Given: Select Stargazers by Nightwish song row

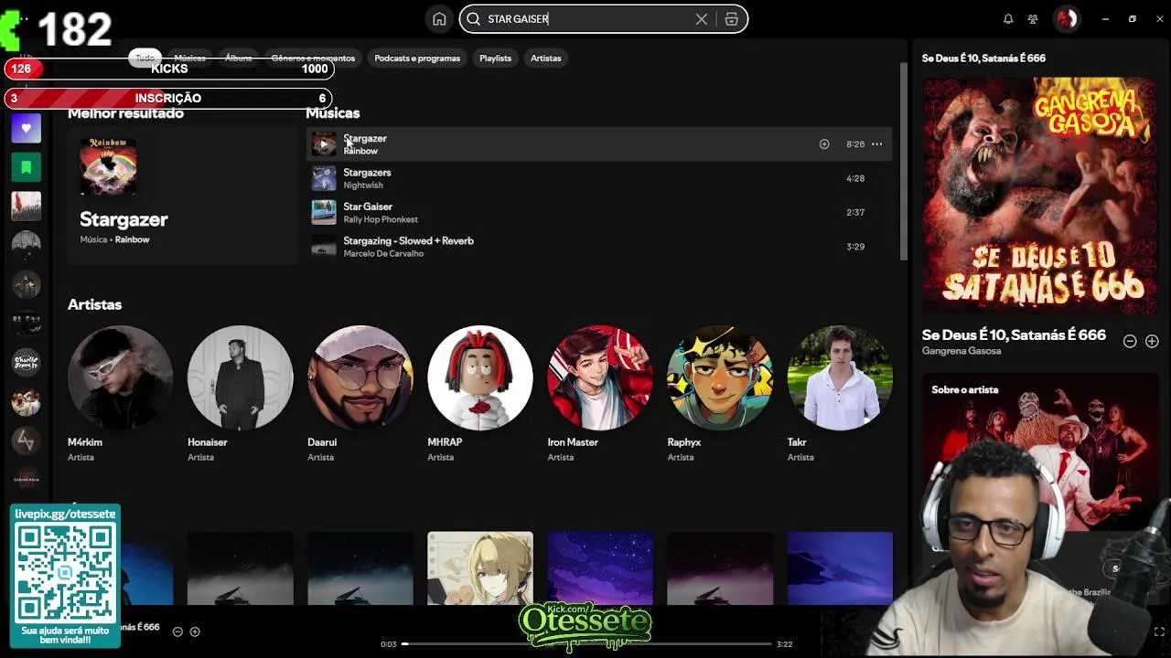Looking at the screenshot, I should tap(599, 178).
